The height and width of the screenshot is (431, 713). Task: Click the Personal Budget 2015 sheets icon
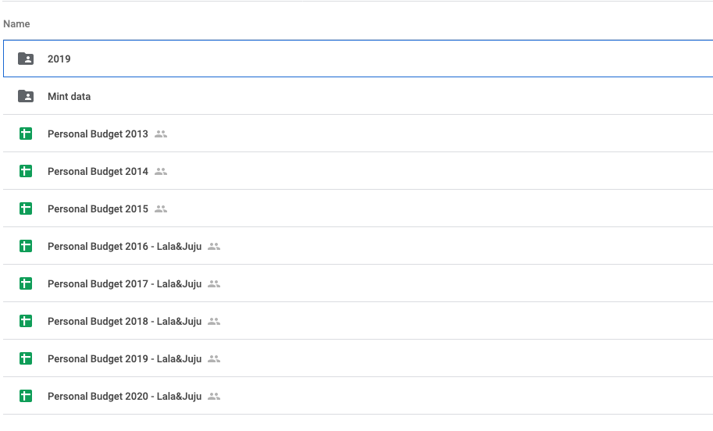click(26, 208)
